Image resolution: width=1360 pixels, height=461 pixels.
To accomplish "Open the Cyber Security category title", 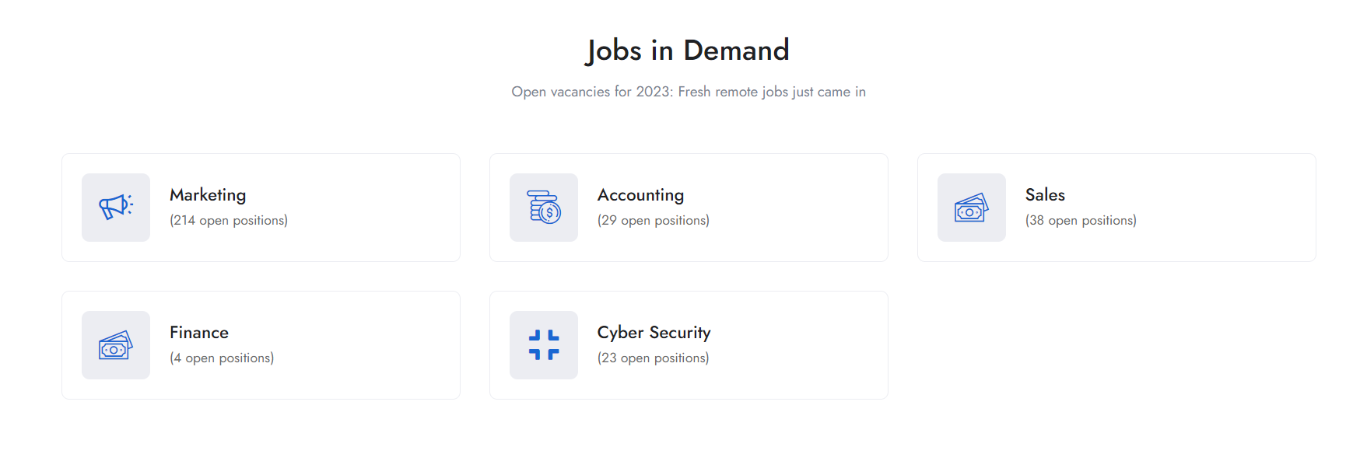I will tap(654, 333).
